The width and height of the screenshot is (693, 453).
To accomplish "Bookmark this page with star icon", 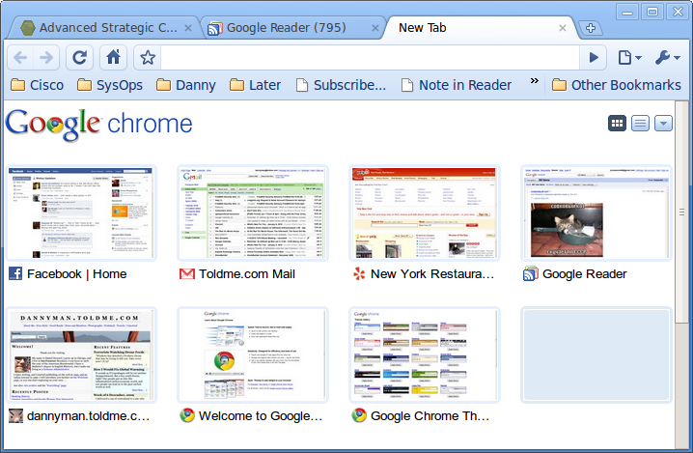I will [x=148, y=57].
